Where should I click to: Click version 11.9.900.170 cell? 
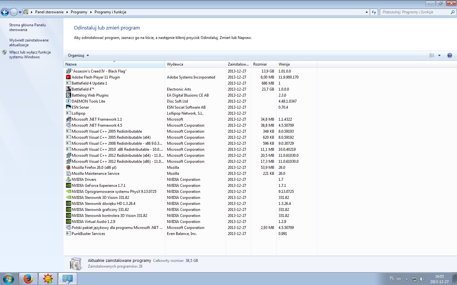tap(288, 77)
